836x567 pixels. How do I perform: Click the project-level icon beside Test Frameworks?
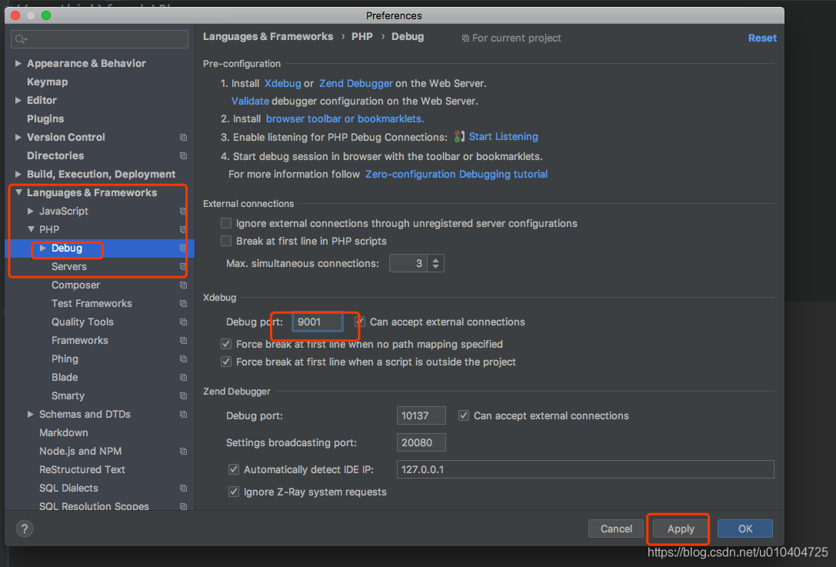(183, 303)
